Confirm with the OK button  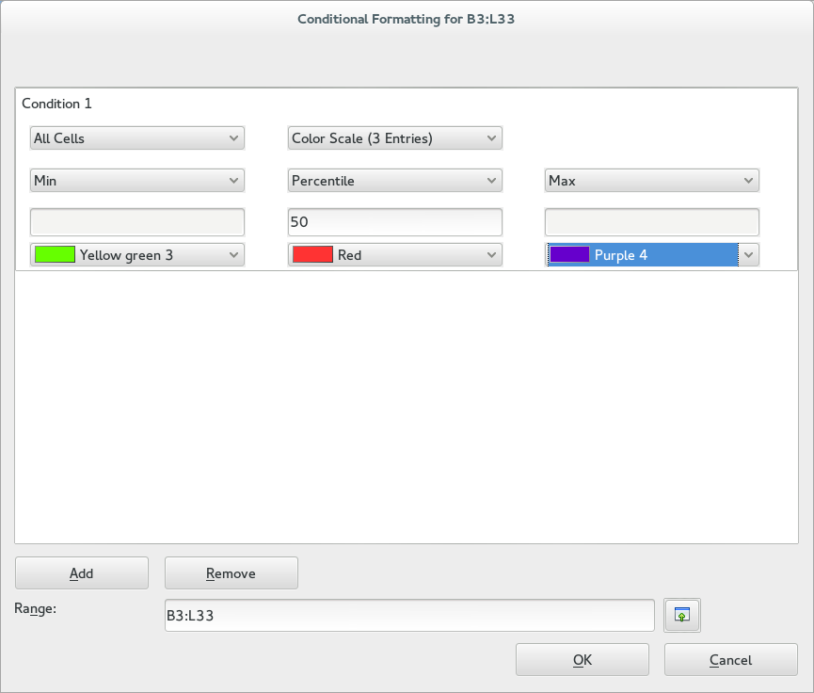(582, 660)
